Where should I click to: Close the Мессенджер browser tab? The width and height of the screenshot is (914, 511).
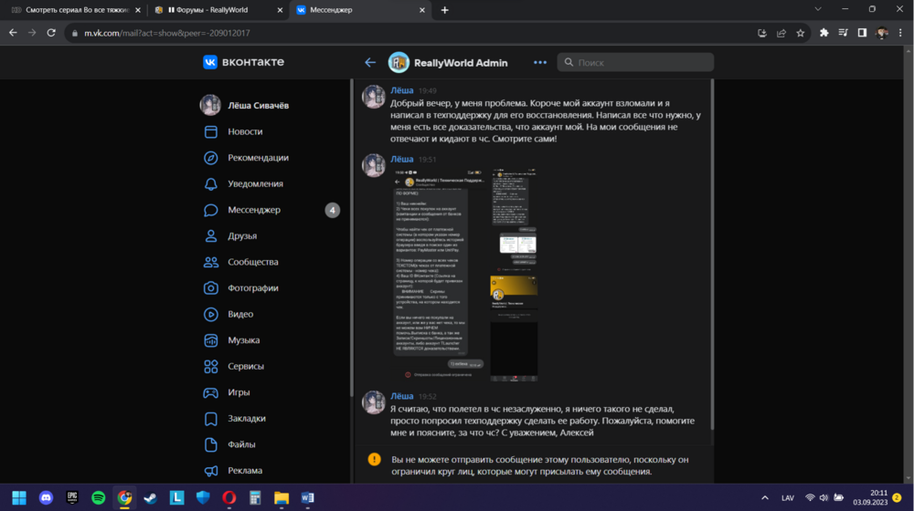click(x=422, y=10)
